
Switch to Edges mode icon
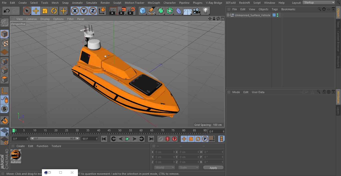pos(4,70)
